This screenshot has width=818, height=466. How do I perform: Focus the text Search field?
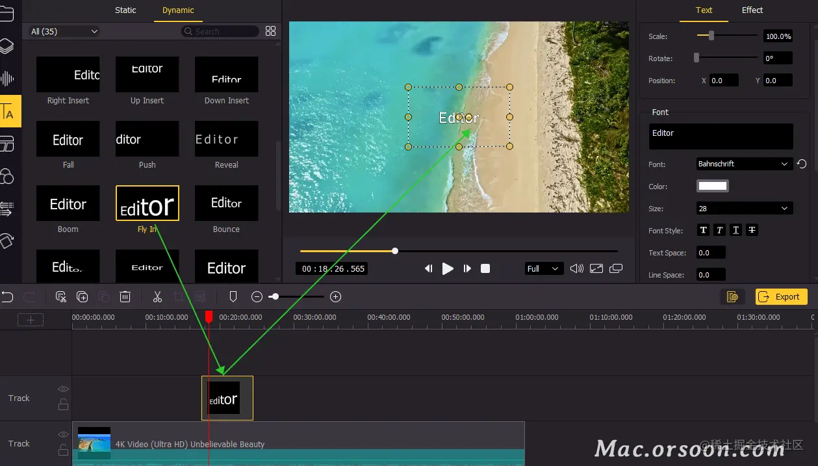point(220,31)
